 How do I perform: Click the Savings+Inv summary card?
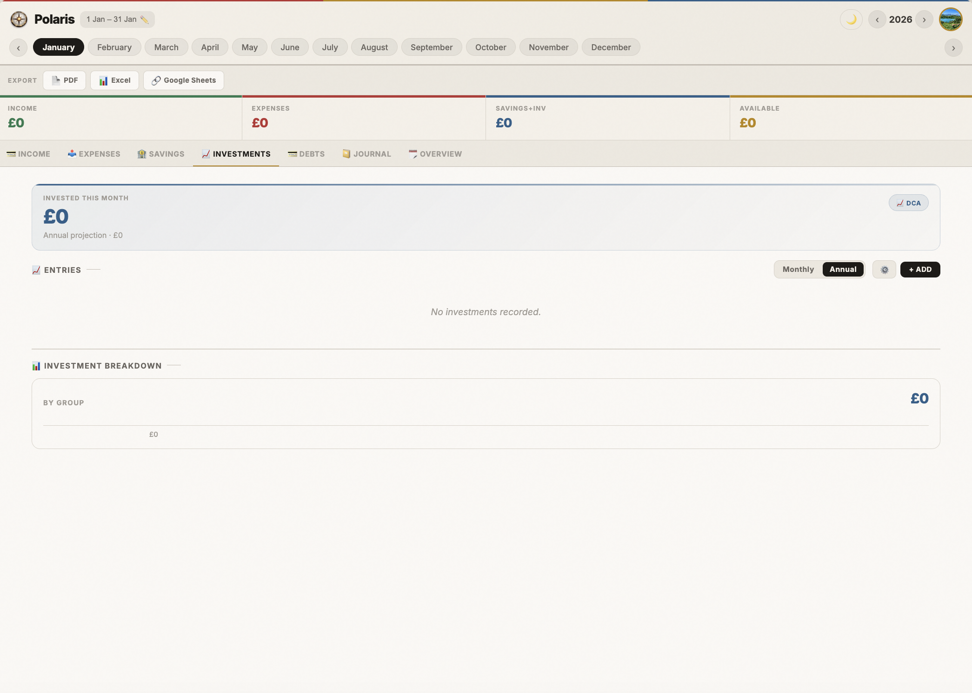(x=607, y=118)
